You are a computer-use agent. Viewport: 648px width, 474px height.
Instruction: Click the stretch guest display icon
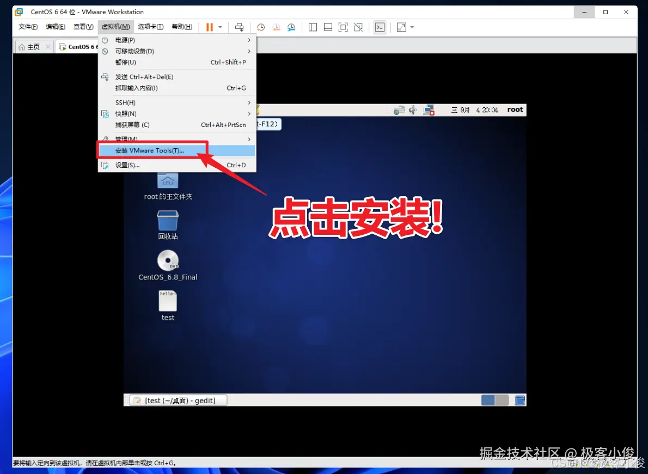pos(401,27)
